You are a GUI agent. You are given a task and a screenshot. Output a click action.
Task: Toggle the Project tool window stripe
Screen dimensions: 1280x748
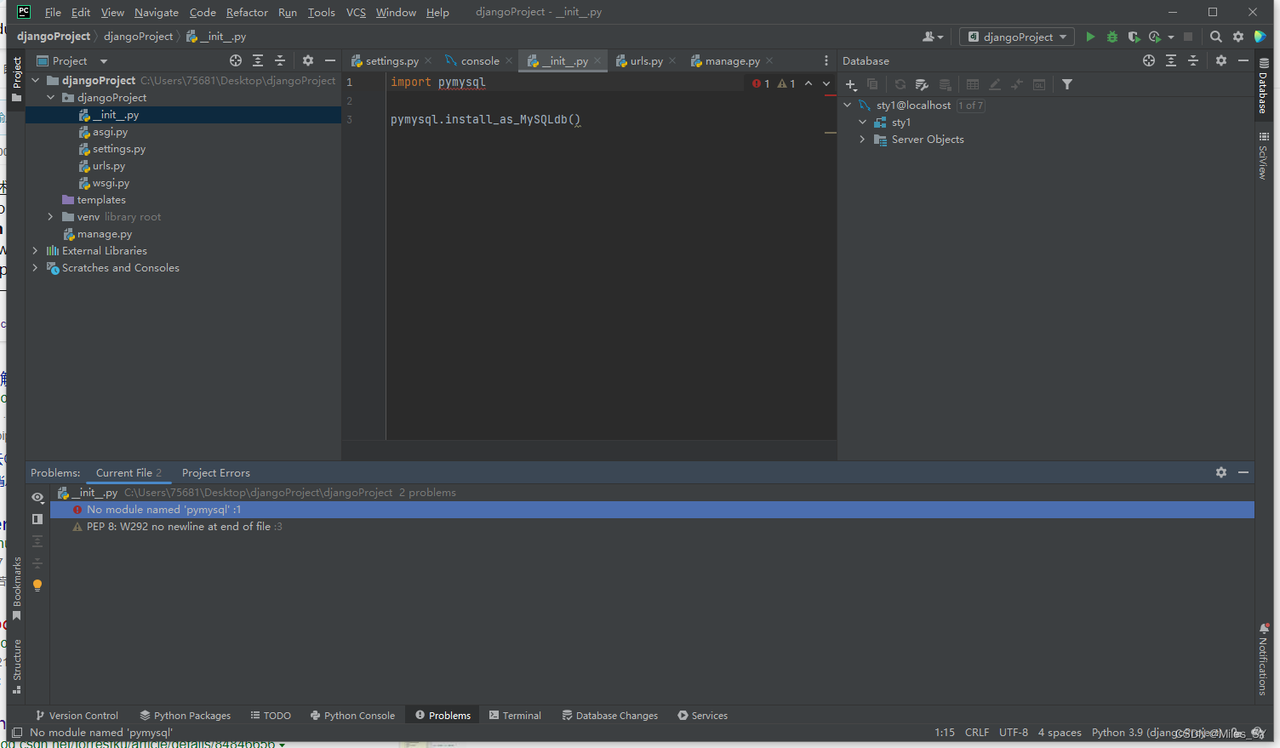(16, 78)
